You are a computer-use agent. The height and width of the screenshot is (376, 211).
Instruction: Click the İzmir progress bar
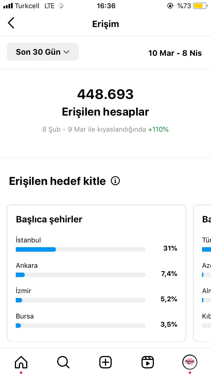[x=81, y=300]
